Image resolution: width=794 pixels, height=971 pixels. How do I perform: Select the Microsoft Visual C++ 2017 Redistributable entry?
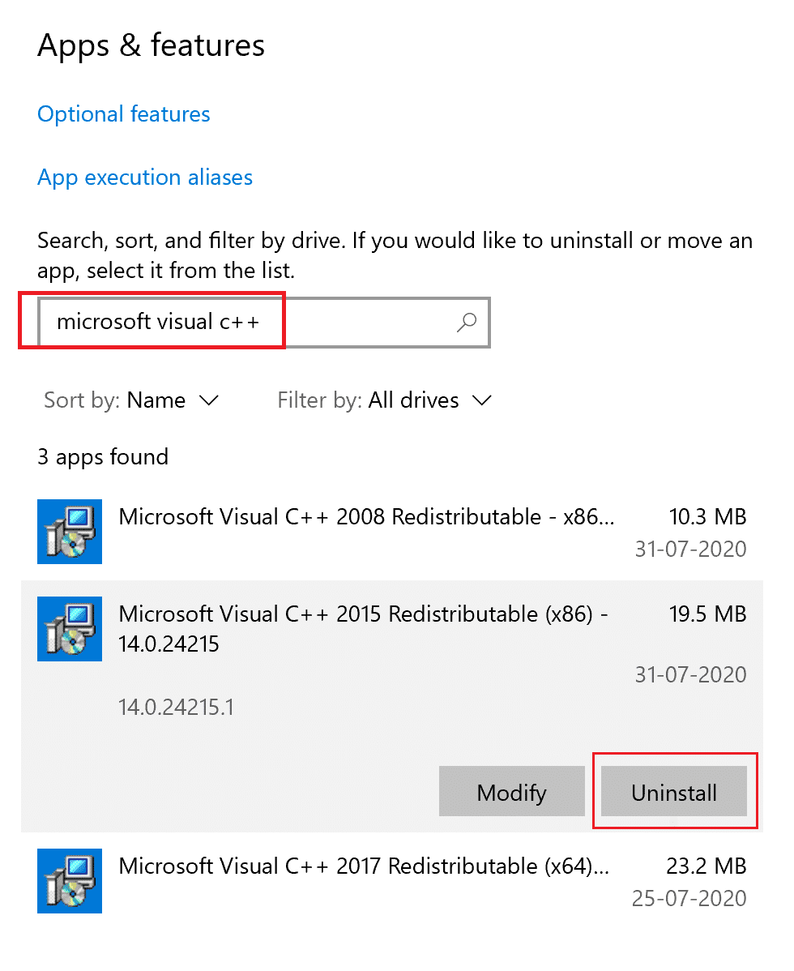[365, 881]
